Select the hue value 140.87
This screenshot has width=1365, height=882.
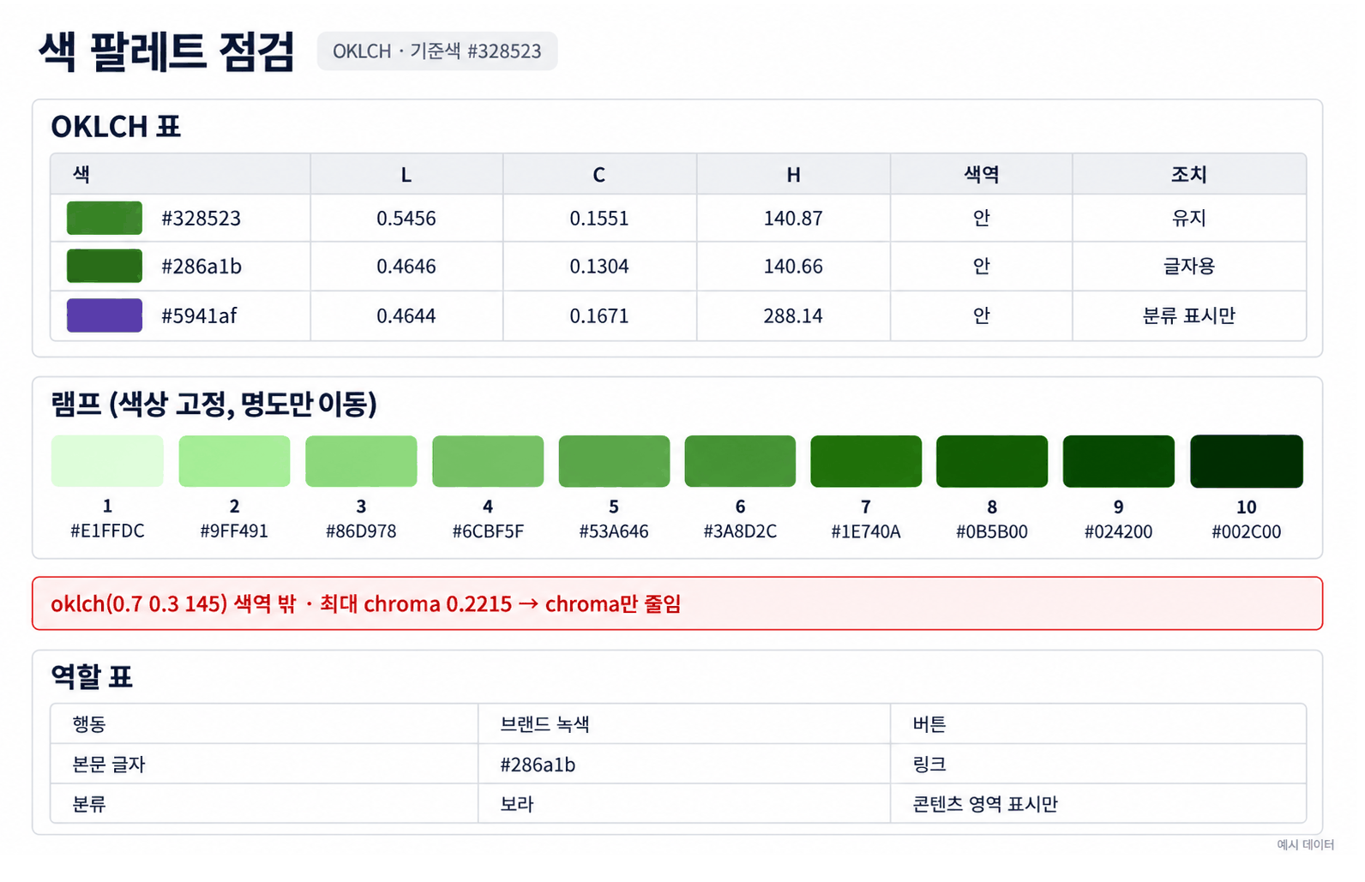(793, 219)
